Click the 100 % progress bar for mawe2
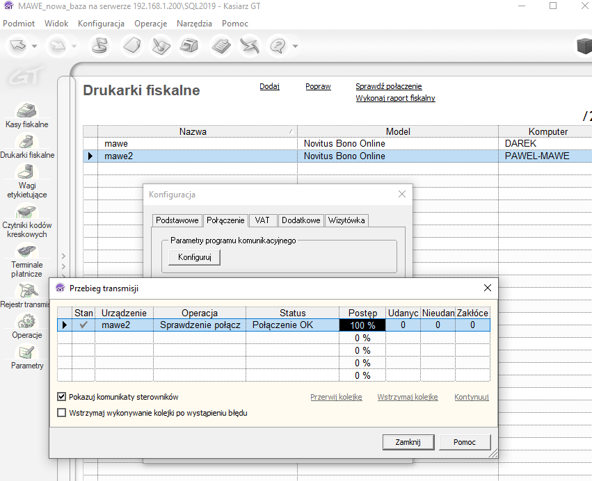Viewport: 592px width, 481px height. tap(362, 325)
